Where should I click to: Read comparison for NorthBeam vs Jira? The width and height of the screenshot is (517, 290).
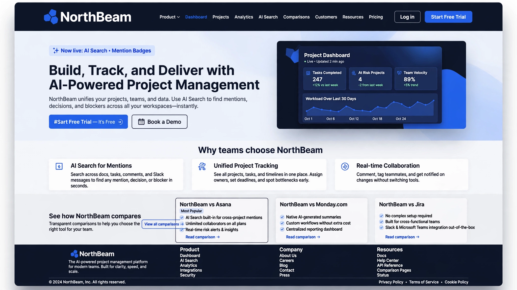402,237
